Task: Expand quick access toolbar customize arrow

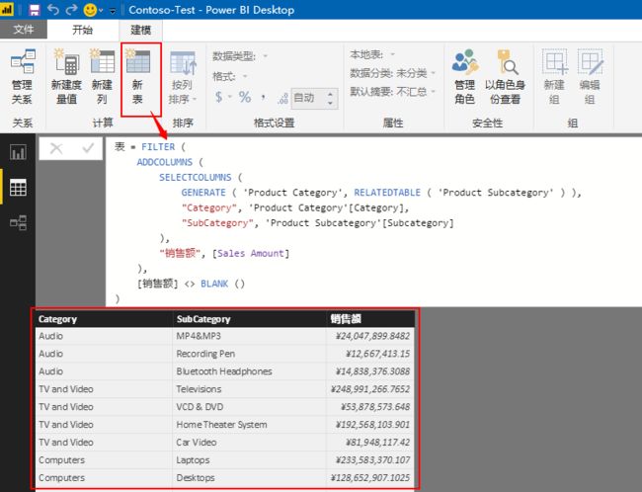Action: tap(113, 11)
